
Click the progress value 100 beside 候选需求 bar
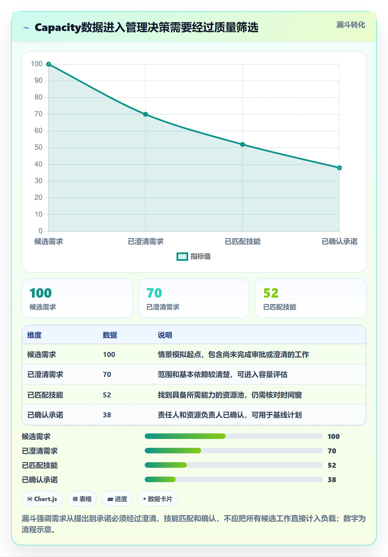pos(333,436)
